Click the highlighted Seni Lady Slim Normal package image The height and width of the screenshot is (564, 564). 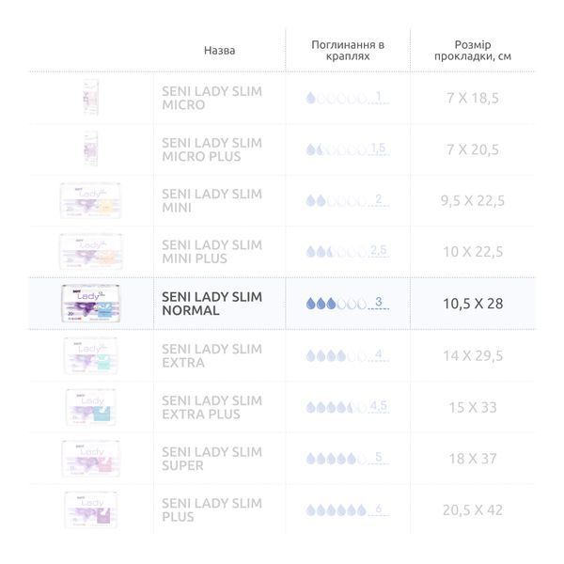(x=90, y=304)
